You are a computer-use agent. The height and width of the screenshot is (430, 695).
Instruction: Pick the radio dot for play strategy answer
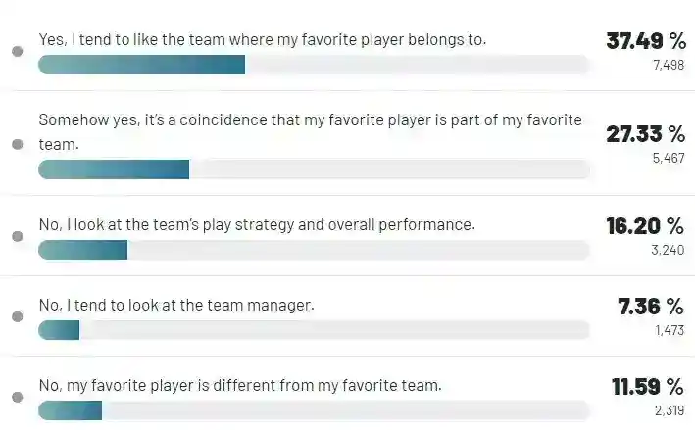[x=17, y=237]
